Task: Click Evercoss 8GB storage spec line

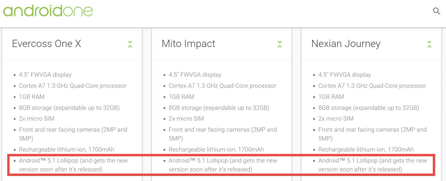Action: coord(69,108)
